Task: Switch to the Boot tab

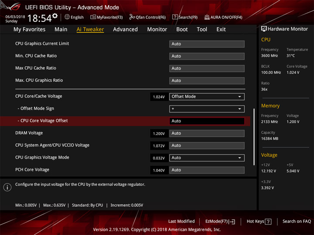Action: tap(182, 30)
